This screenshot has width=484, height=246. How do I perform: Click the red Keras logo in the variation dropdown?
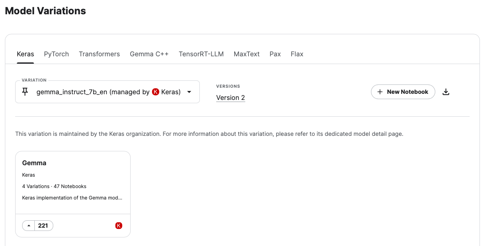(156, 92)
